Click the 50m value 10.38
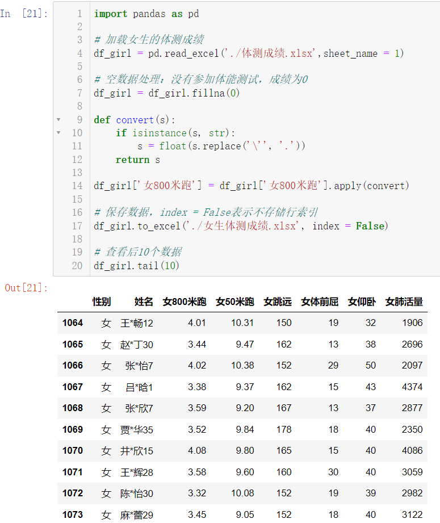440x523 pixels. pyautogui.click(x=242, y=365)
